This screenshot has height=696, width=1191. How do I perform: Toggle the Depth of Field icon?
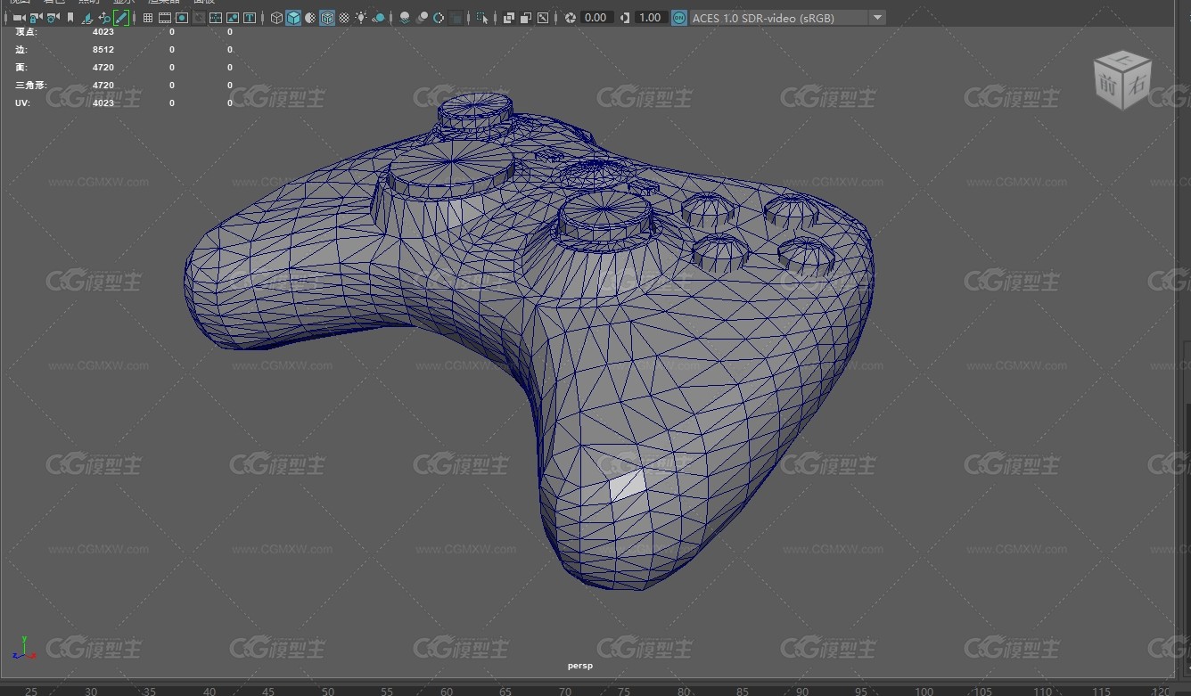[456, 18]
